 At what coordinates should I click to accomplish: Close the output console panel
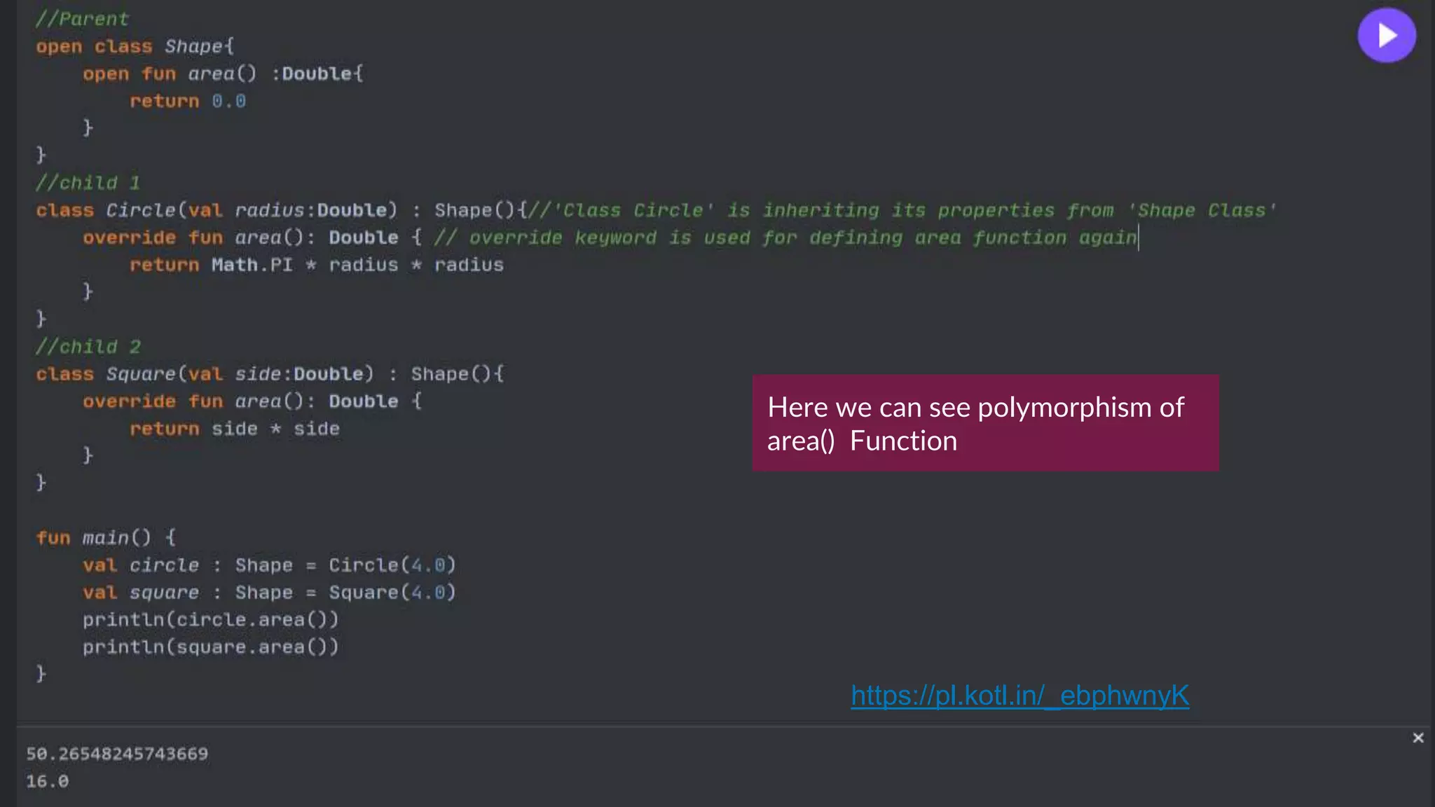click(x=1417, y=738)
